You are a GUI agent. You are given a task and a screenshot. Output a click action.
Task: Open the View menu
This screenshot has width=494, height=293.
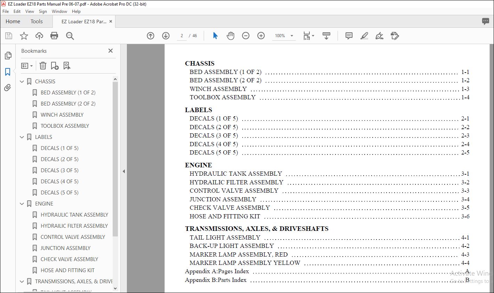click(30, 11)
